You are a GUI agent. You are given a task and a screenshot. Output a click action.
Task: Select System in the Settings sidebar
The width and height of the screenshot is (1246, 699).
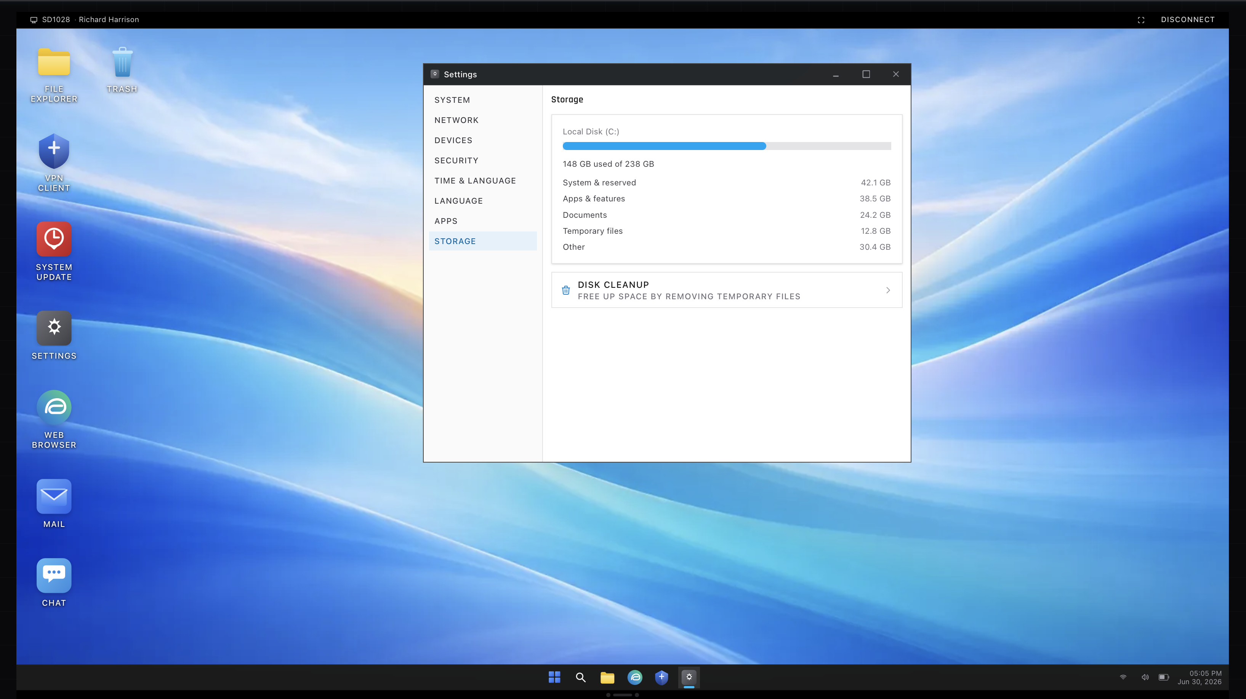click(482, 100)
